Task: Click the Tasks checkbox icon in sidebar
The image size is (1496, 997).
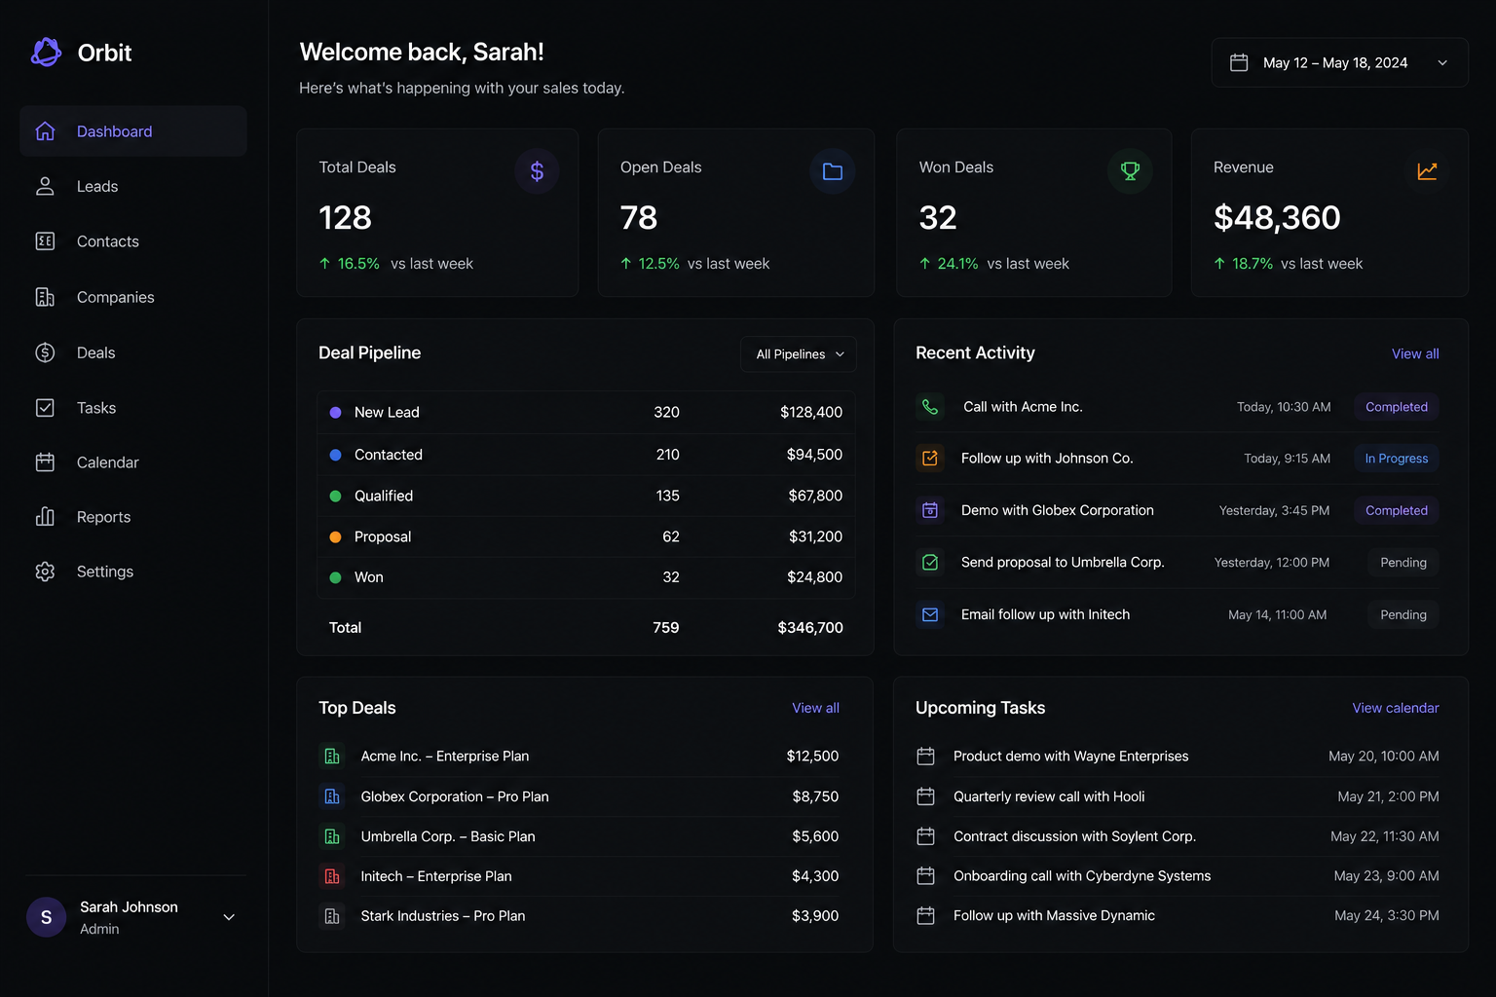Action: (x=45, y=408)
